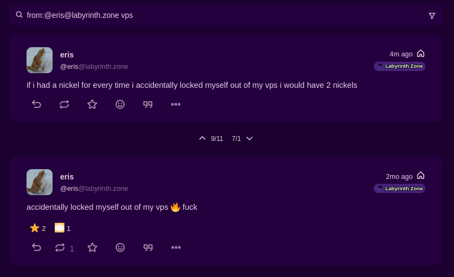
Task: Quote the 2mo ago post
Action: (x=148, y=247)
